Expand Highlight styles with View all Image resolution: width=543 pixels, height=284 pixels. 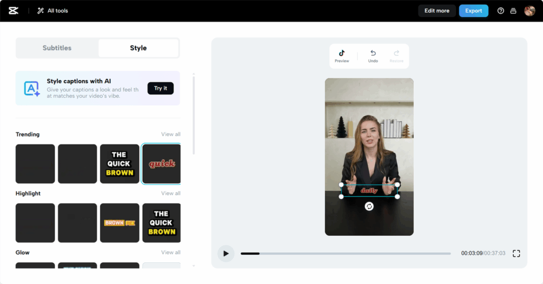click(171, 193)
